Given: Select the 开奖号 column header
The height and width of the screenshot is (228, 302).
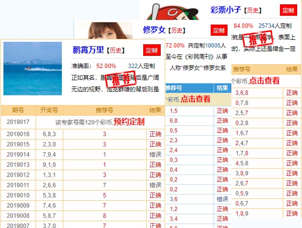Looking at the screenshot, I should click(49, 110).
